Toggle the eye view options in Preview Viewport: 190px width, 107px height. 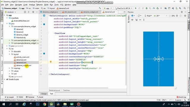[x=132, y=20]
